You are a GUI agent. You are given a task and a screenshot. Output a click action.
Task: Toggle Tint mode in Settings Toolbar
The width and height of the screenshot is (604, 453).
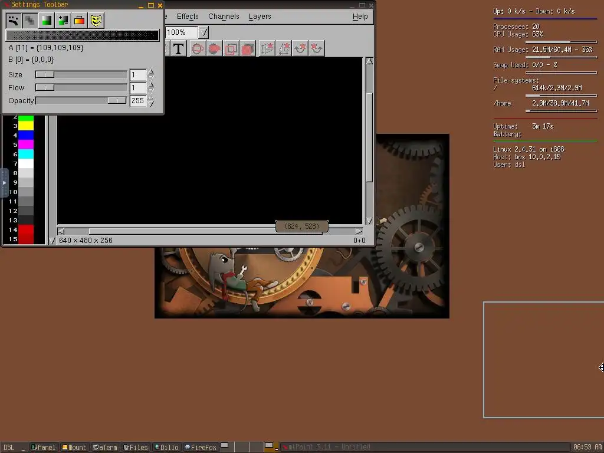pyautogui.click(x=47, y=21)
